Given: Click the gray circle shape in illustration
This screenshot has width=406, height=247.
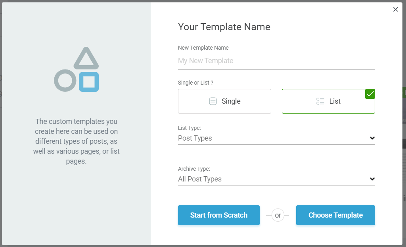Looking at the screenshot, I should click(x=65, y=81).
